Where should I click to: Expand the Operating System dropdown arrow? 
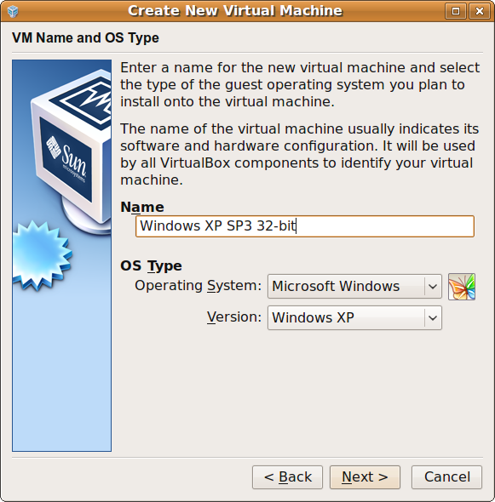[433, 286]
